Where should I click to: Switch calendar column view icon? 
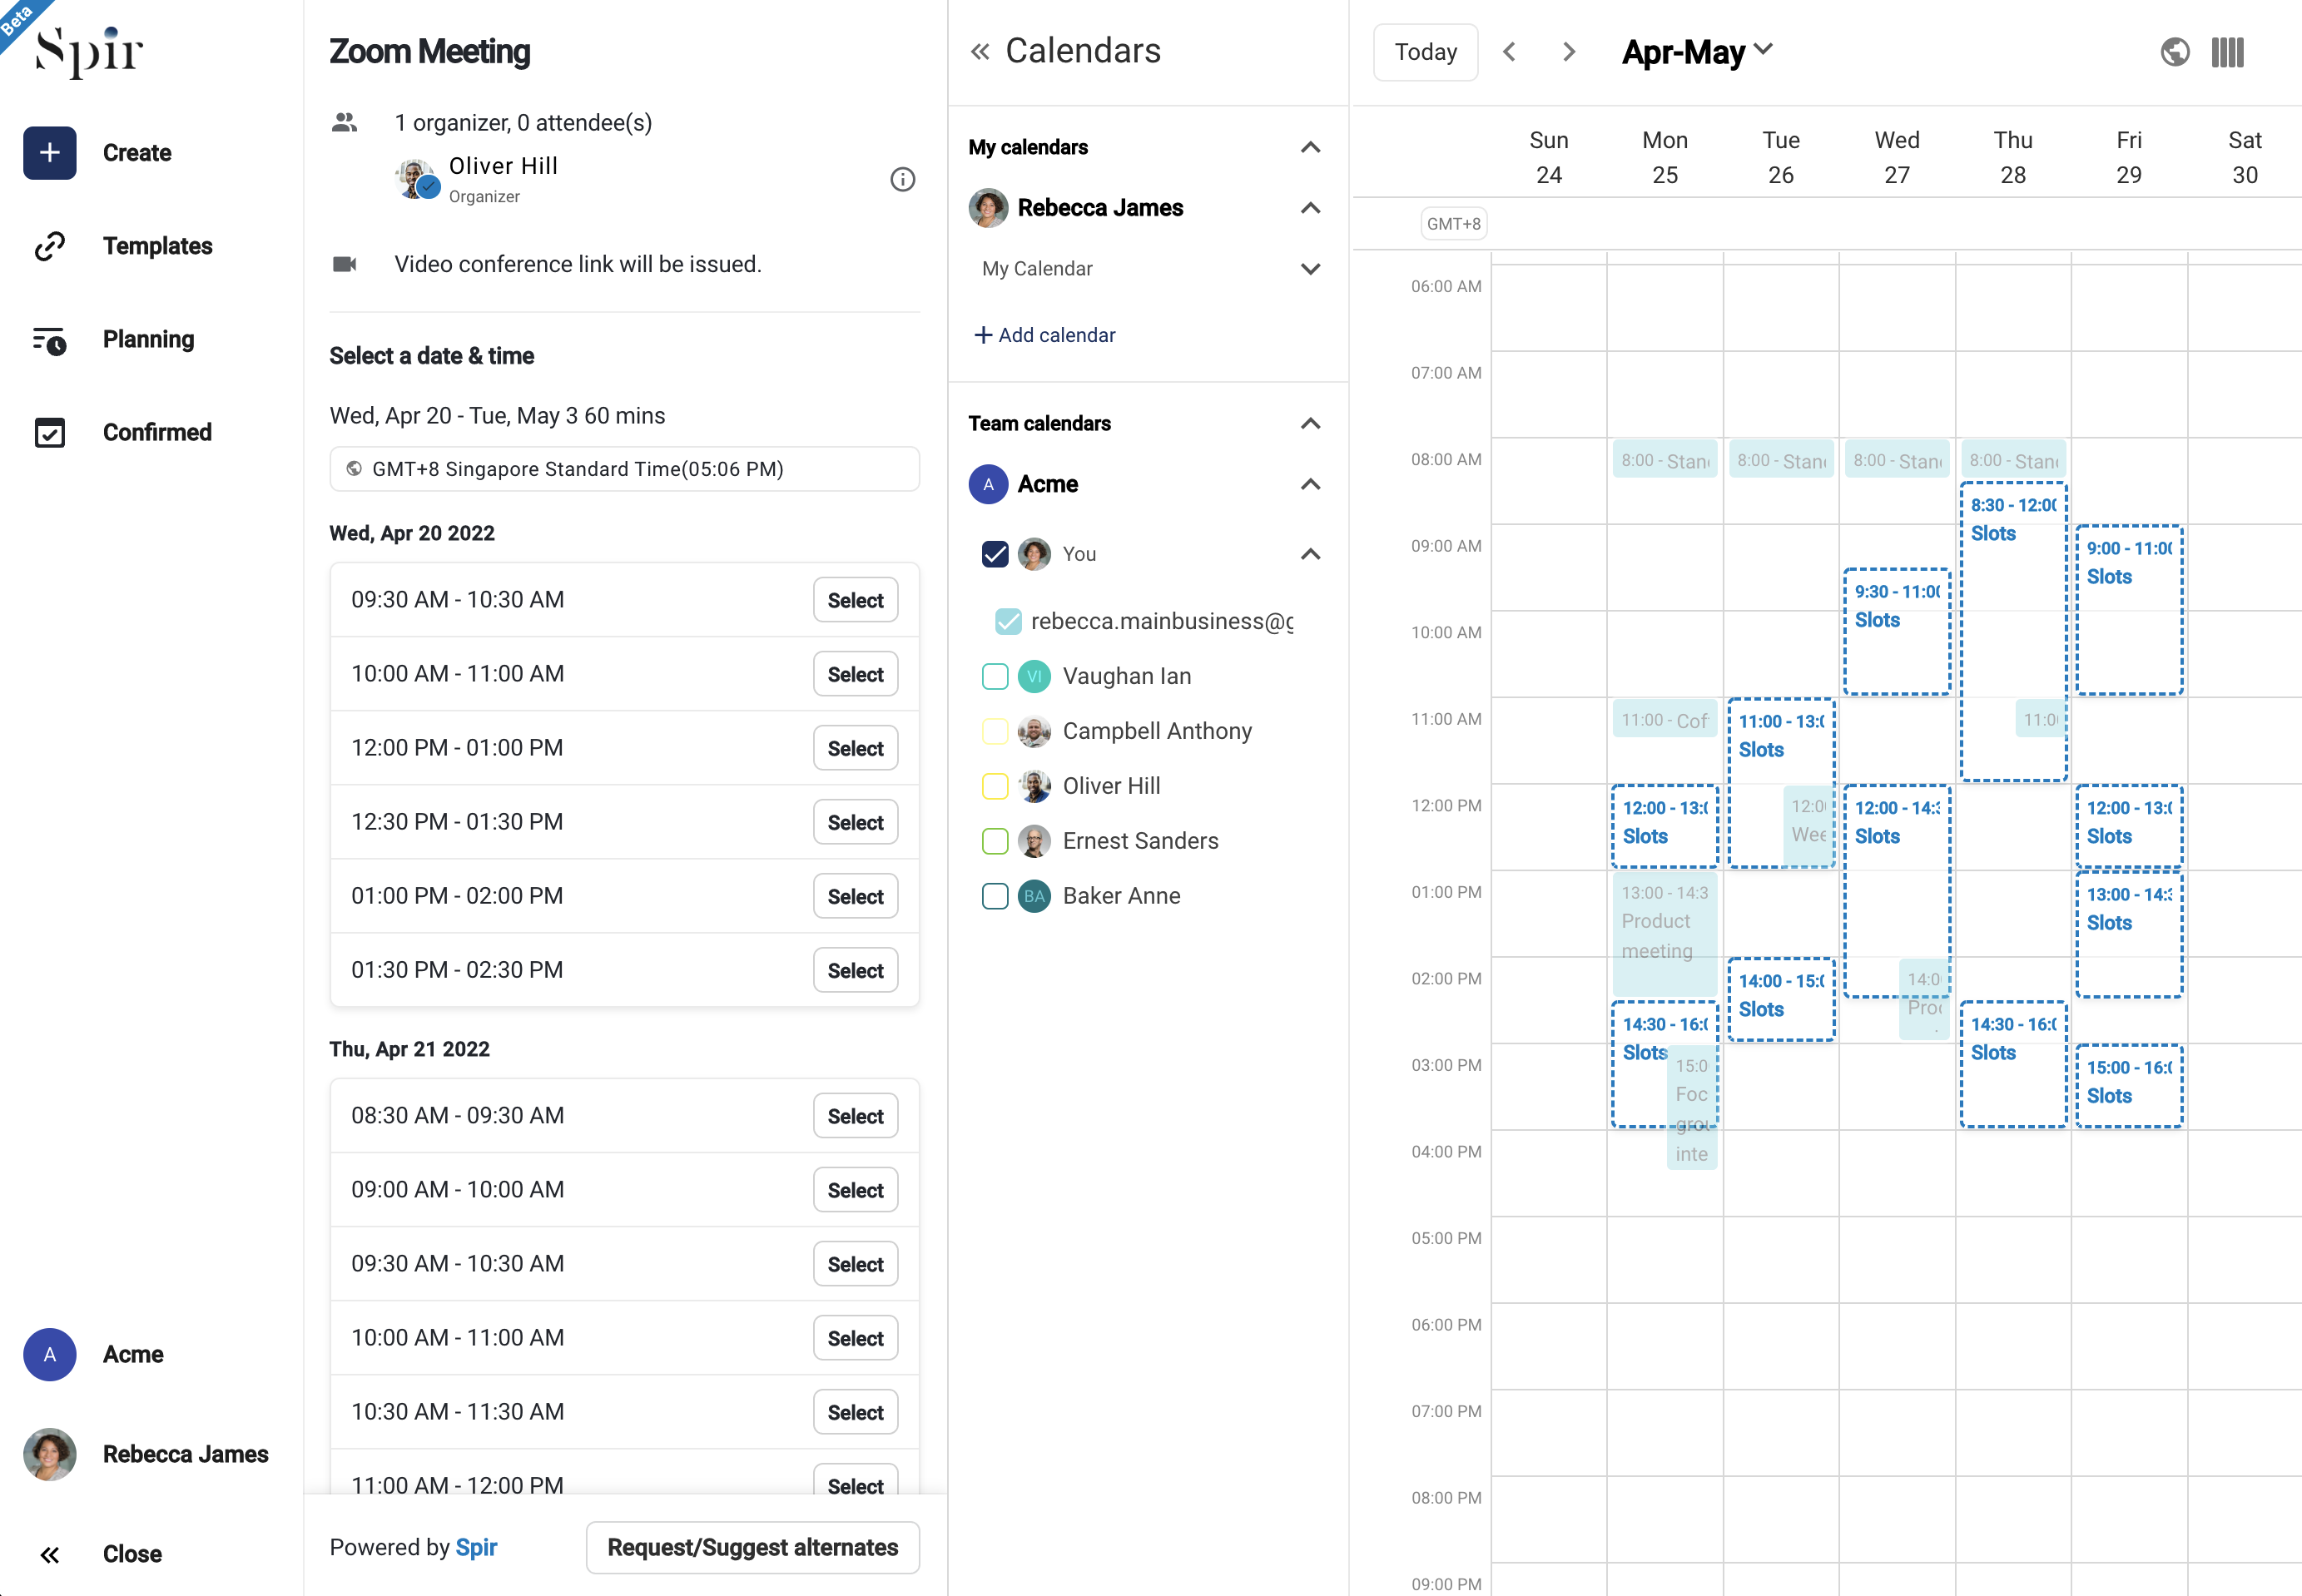2227,51
